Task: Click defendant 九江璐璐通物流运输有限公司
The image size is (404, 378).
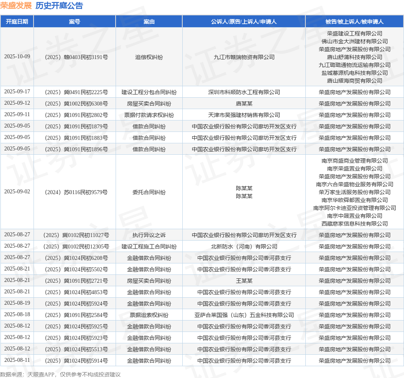Action: click(x=355, y=65)
